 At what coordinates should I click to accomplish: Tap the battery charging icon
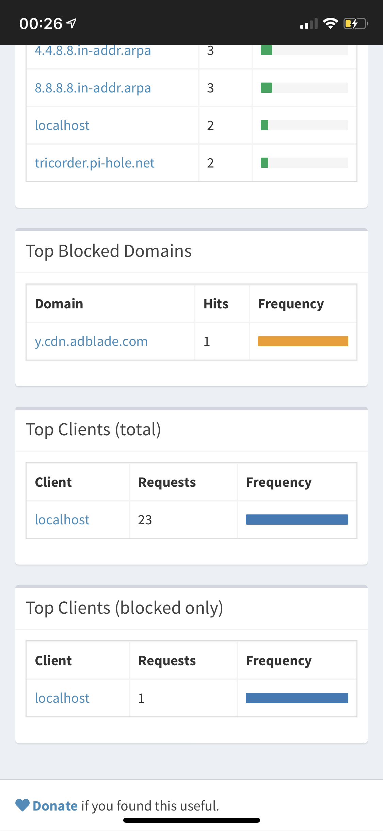[x=356, y=24]
